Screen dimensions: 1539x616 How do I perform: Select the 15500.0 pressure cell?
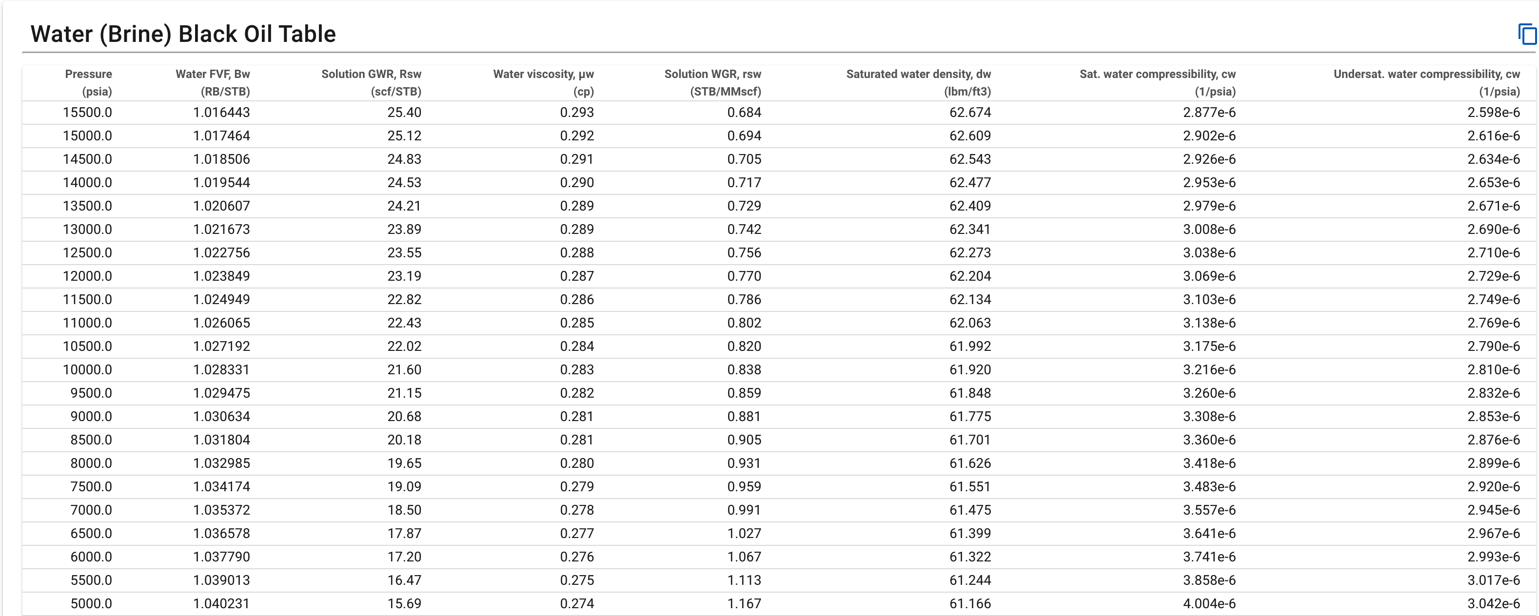(87, 112)
